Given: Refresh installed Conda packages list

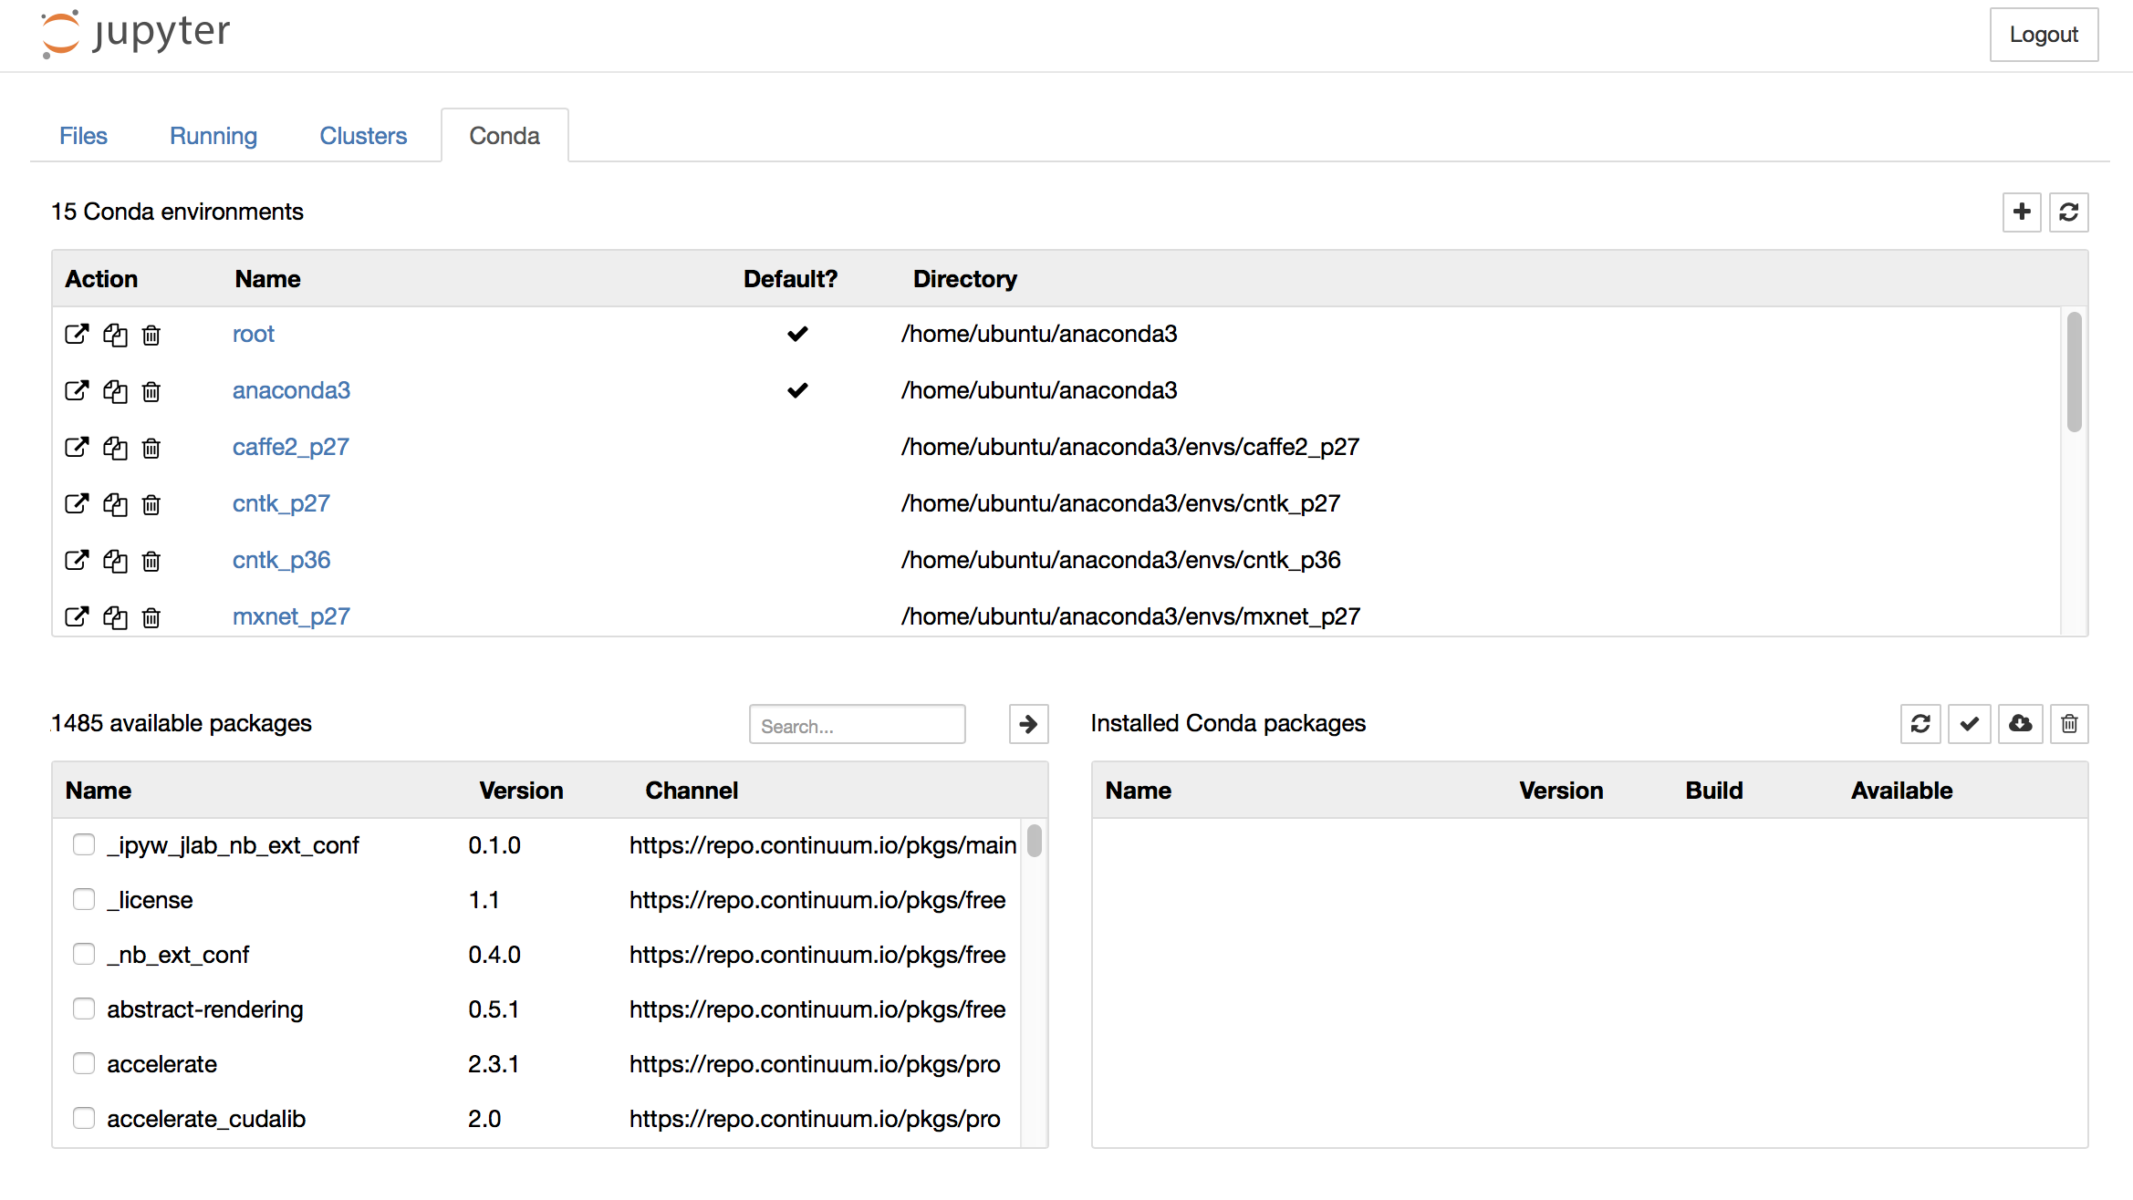Looking at the screenshot, I should pyautogui.click(x=1920, y=724).
